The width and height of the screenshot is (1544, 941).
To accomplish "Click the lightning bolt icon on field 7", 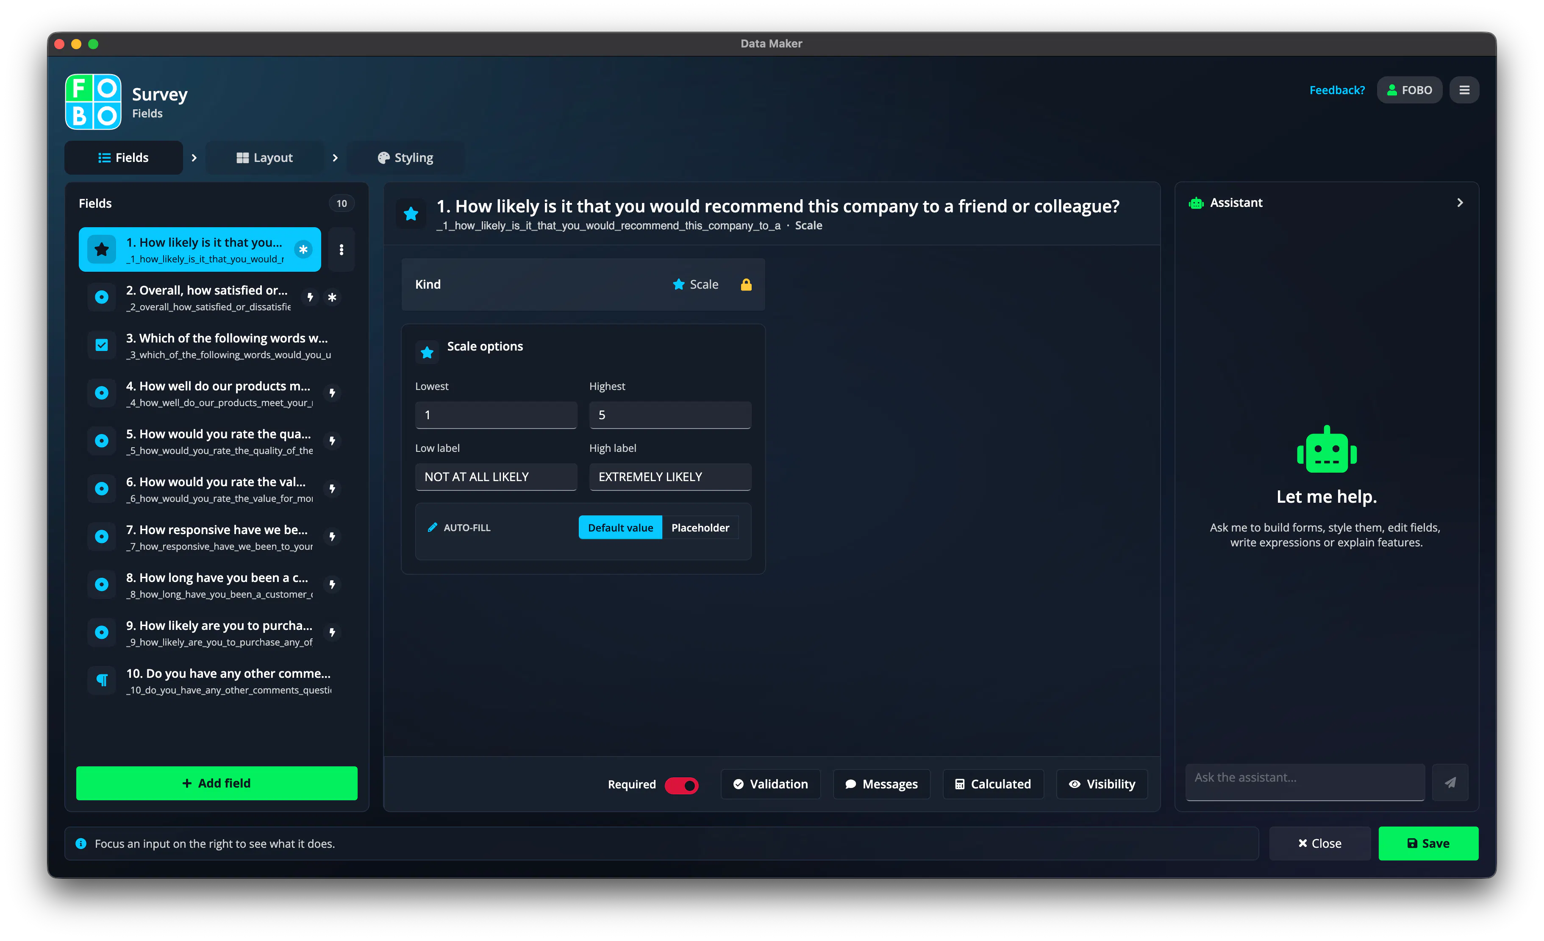I will [x=332, y=537].
